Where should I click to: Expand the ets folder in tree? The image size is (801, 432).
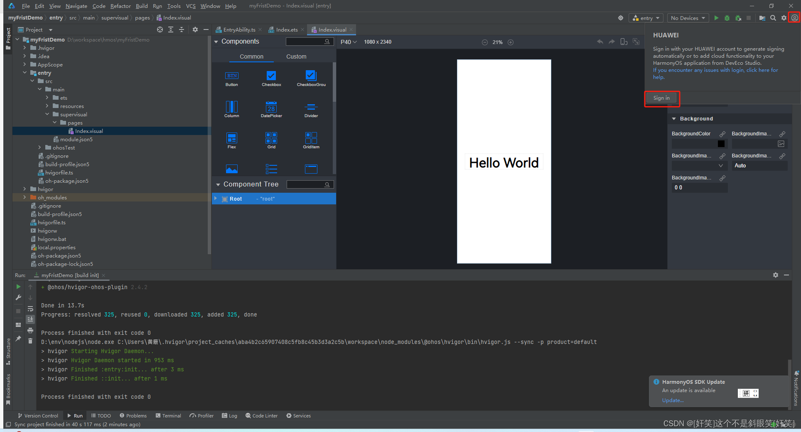coord(47,98)
